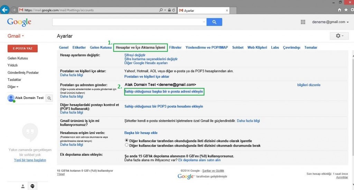
Task: Click bilgileri düzenle link
Action: (x=309, y=85)
